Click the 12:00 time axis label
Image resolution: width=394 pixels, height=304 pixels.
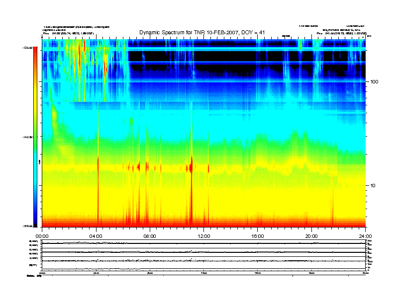coord(204,236)
